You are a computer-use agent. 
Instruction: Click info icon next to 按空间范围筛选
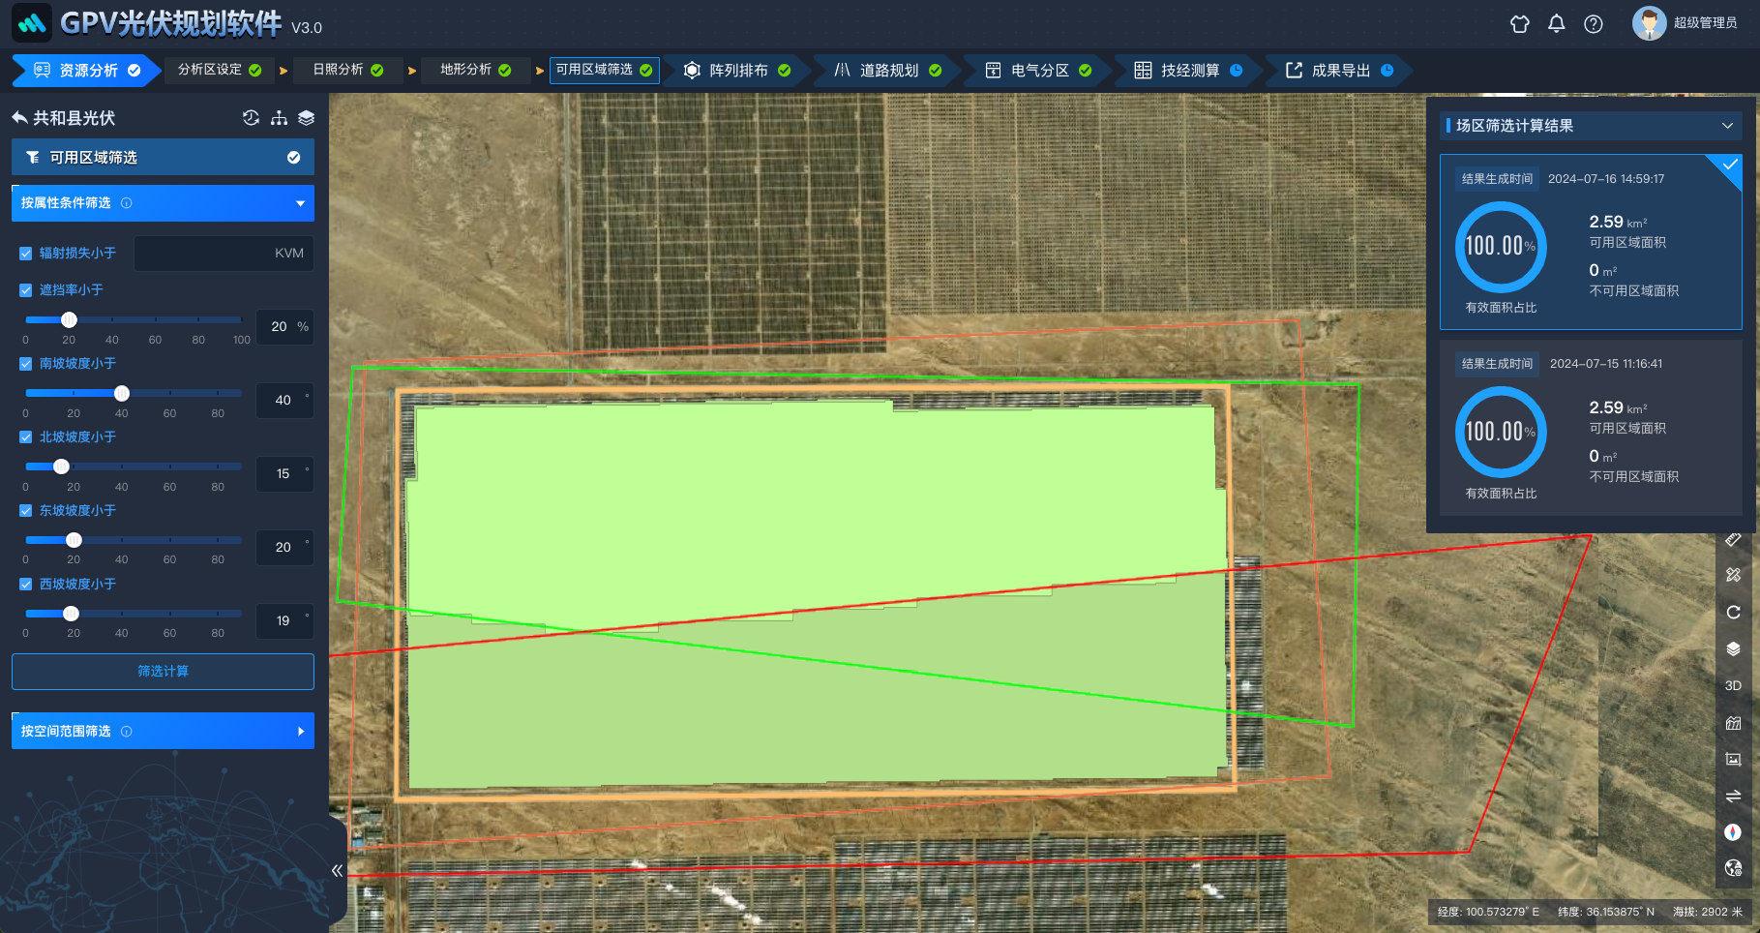pyautogui.click(x=127, y=732)
